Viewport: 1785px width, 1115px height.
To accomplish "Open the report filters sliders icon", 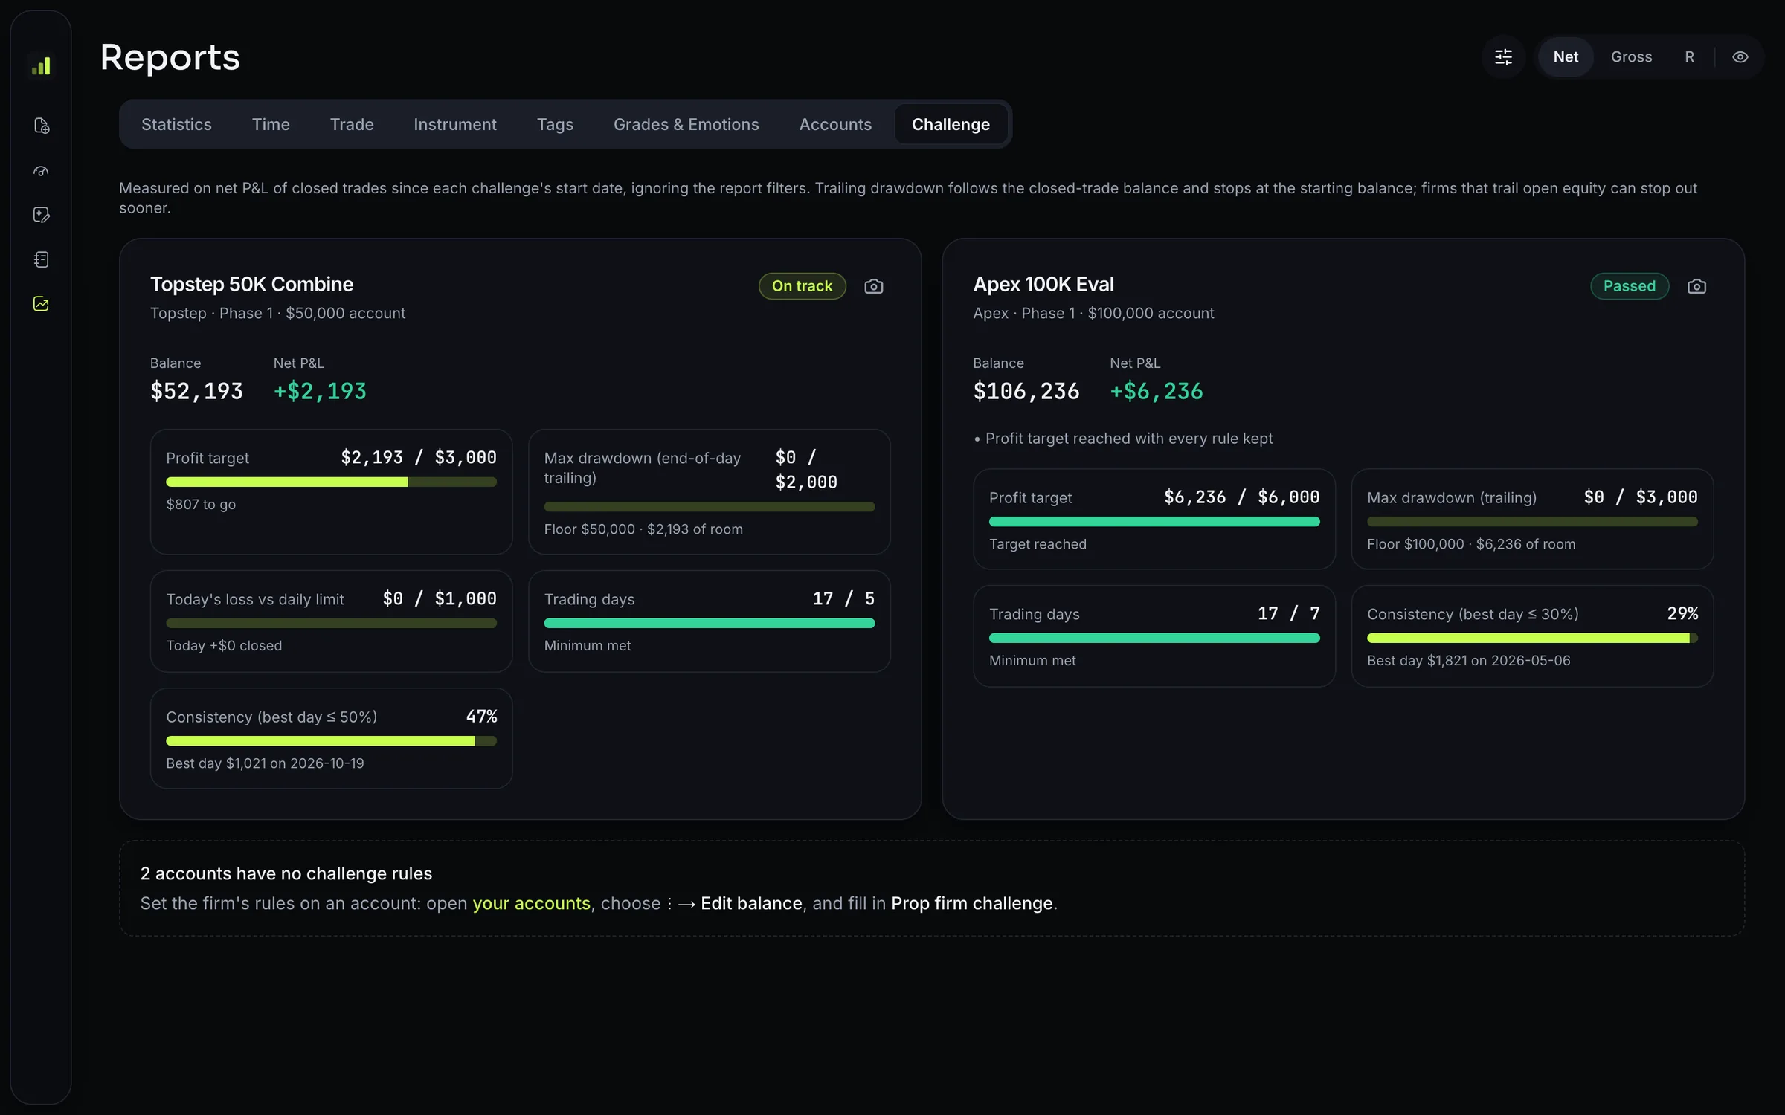I will coord(1503,57).
